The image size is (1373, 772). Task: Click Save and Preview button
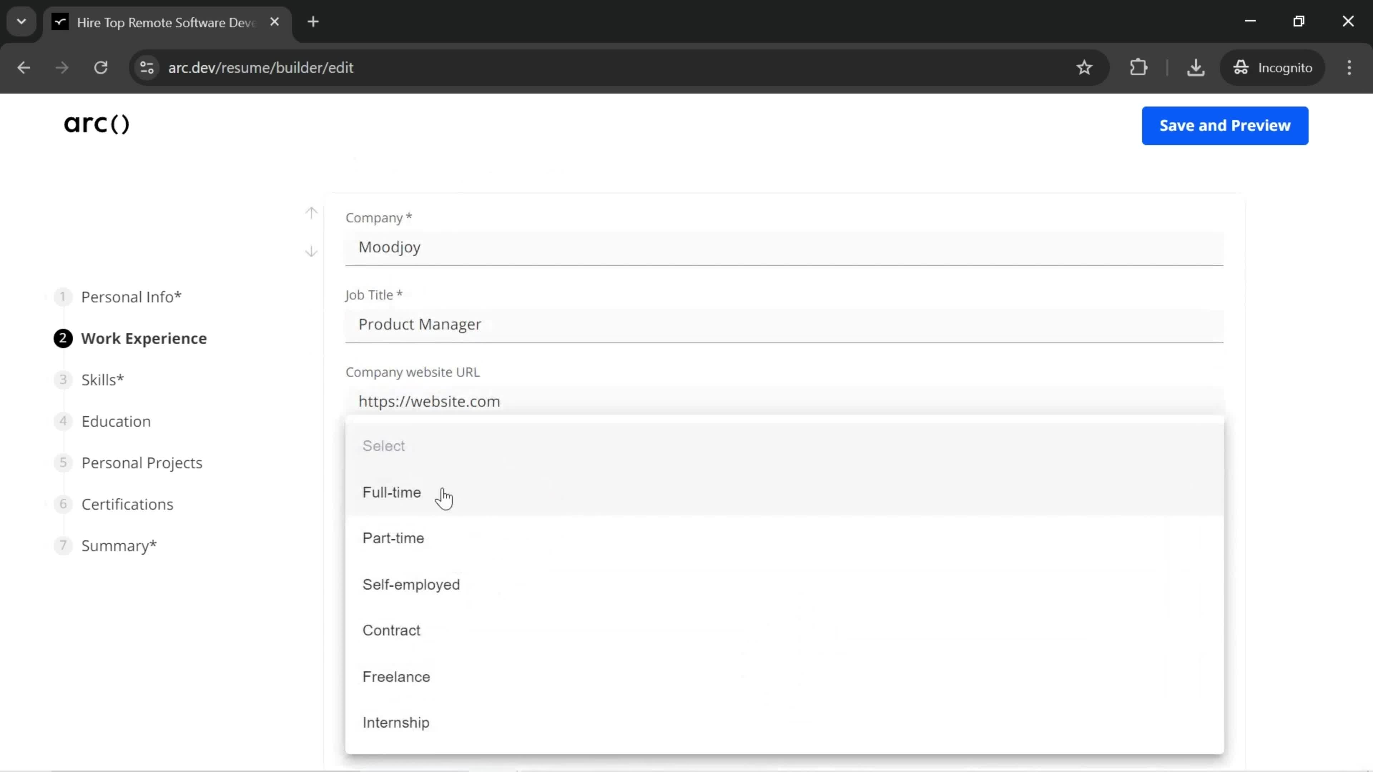pos(1225,124)
